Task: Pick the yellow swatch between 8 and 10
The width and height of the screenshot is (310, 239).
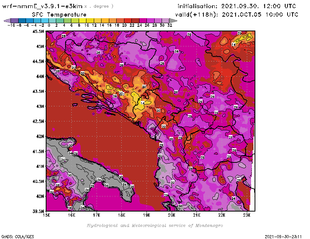Action: coord(83,20)
